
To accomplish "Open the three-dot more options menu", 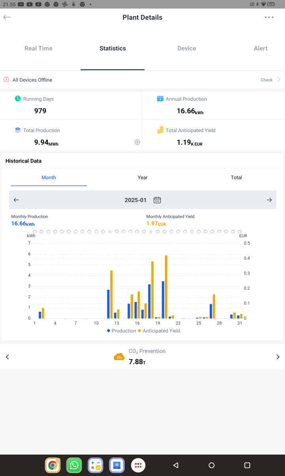I will (269, 17).
